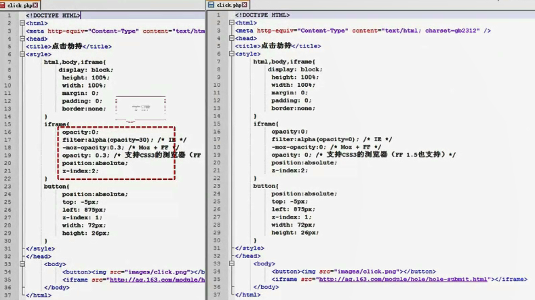Click </style> closing tag in left pane
Image resolution: width=535 pixels, height=300 pixels.
click(40, 248)
